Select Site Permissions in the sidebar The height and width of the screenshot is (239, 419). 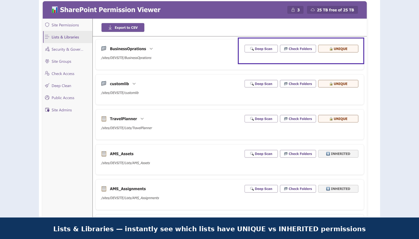click(x=65, y=25)
